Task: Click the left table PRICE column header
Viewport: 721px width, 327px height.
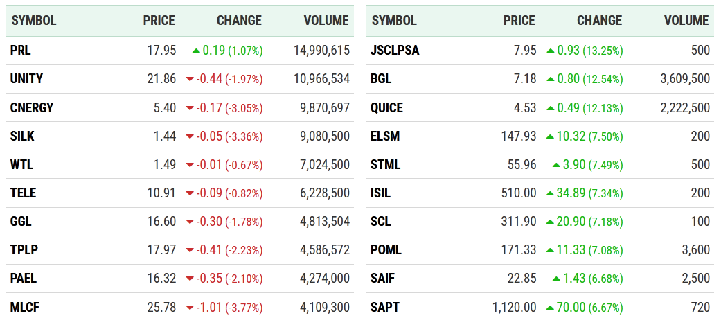Action: pos(159,21)
